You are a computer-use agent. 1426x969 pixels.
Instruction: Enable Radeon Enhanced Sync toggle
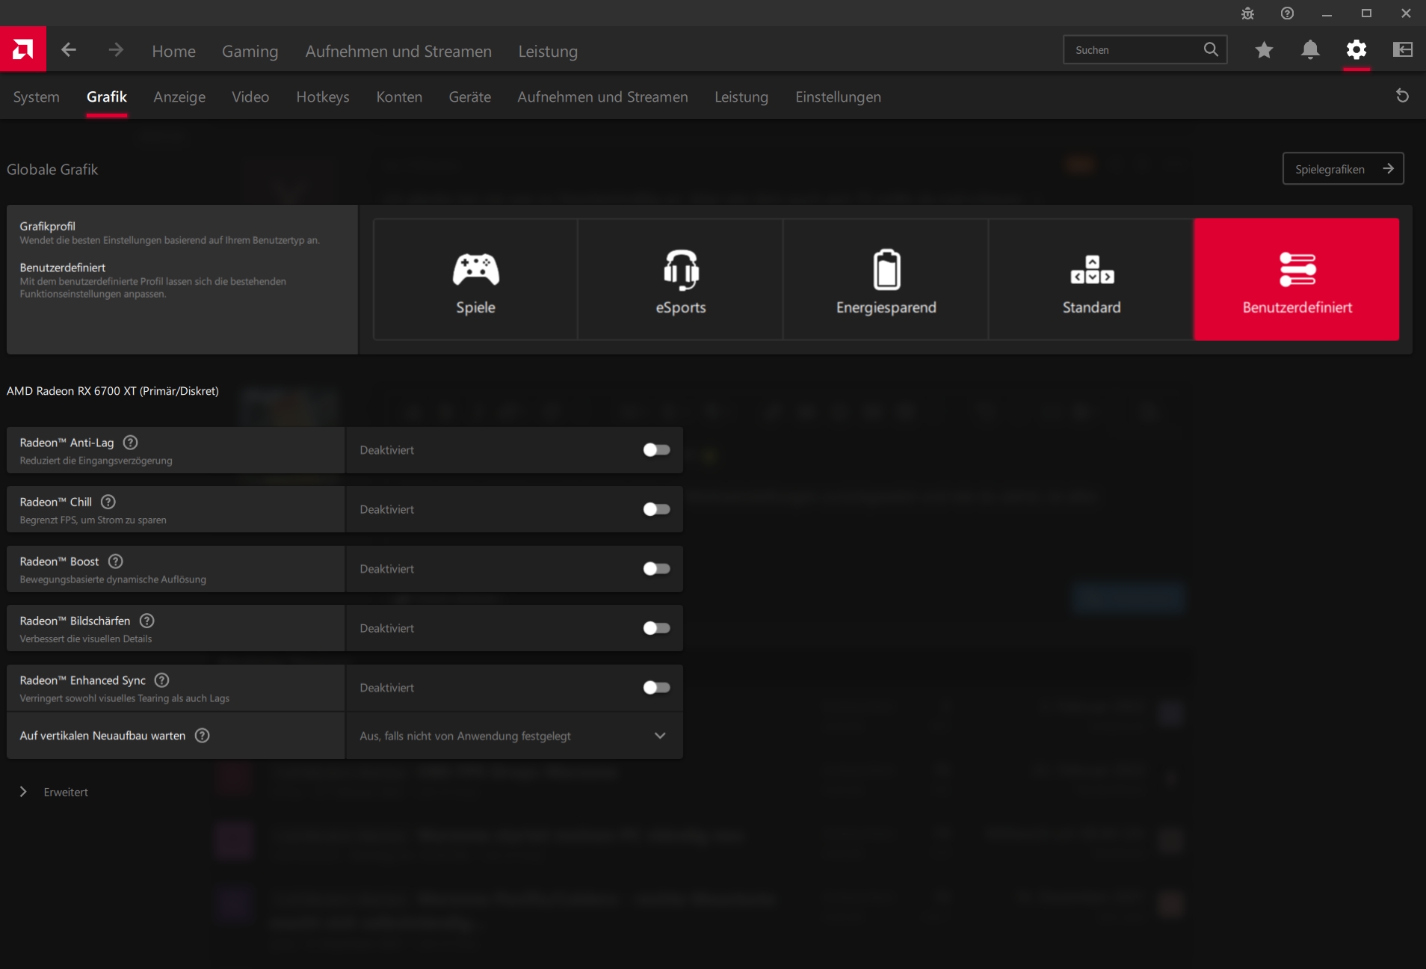(x=656, y=688)
